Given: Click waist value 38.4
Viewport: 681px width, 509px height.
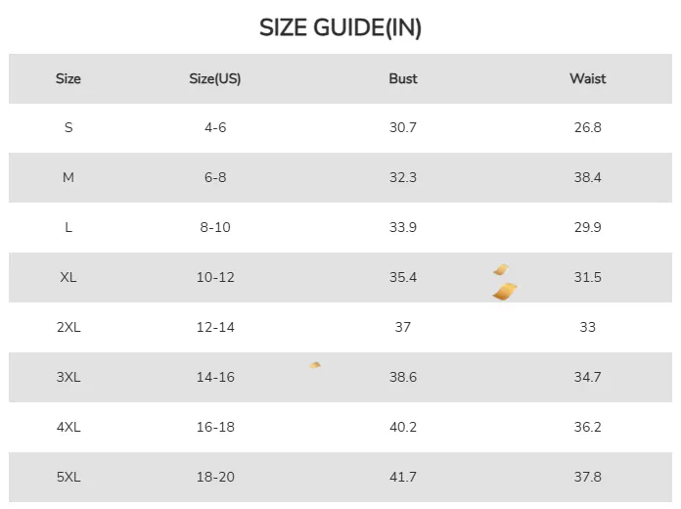Looking at the screenshot, I should coord(587,177).
